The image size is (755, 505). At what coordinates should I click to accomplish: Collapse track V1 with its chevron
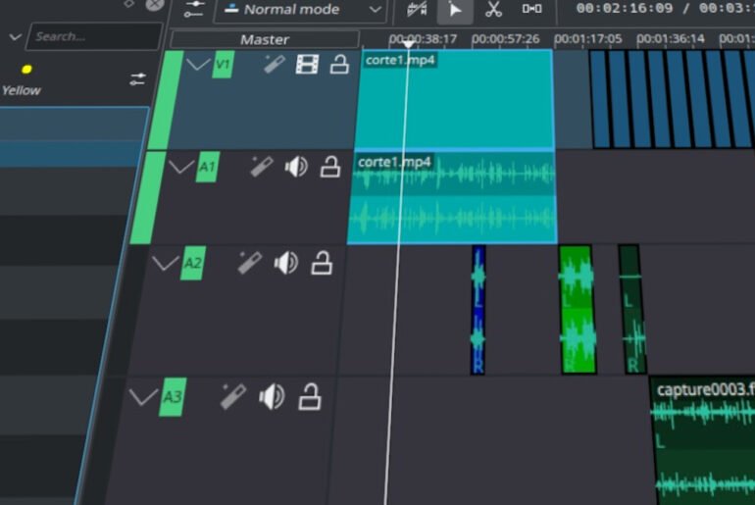[198, 65]
